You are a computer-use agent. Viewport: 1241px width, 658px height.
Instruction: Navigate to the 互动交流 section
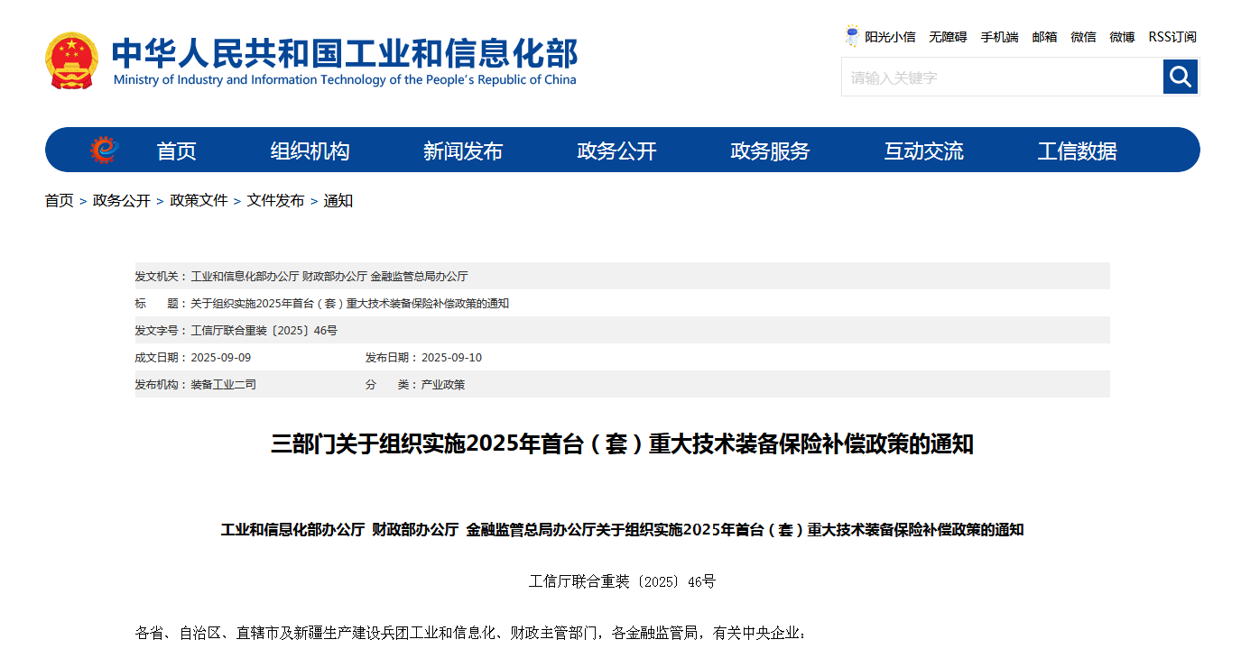(923, 151)
